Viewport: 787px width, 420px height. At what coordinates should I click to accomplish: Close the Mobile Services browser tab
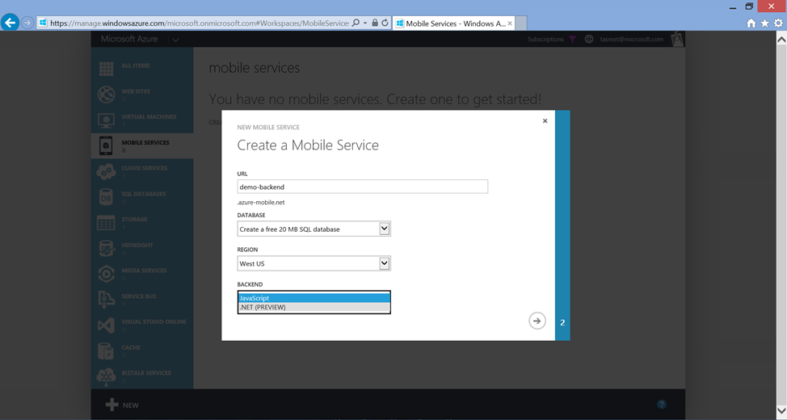pos(510,23)
